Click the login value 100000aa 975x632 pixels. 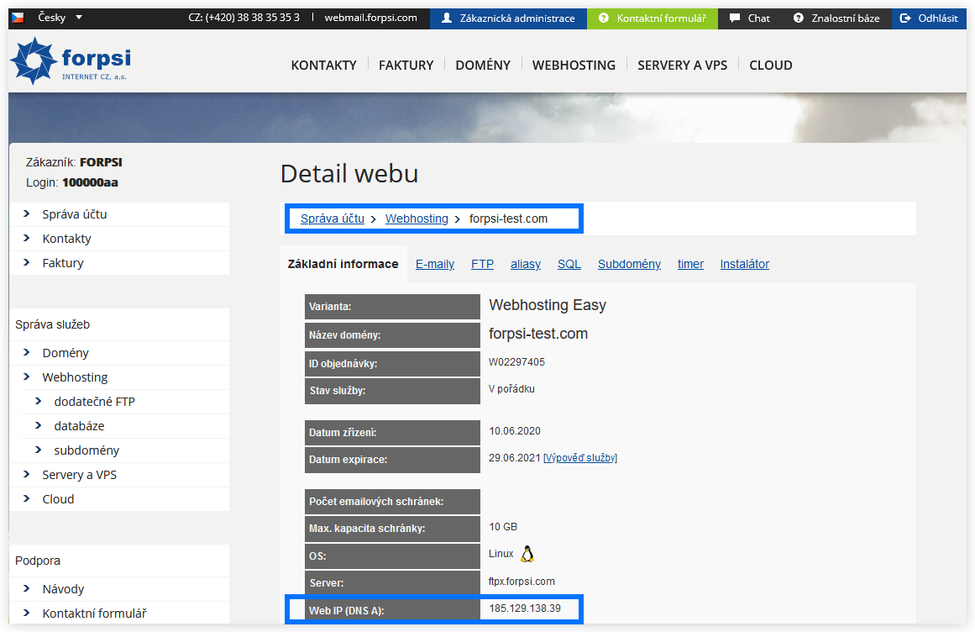pyautogui.click(x=90, y=182)
